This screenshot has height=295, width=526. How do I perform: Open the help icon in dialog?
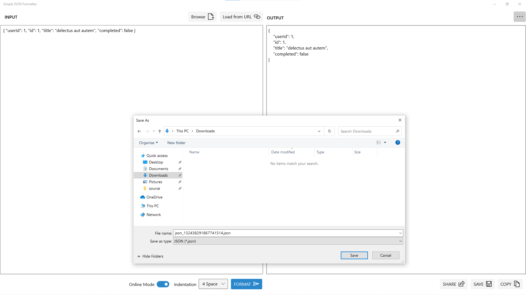(398, 142)
